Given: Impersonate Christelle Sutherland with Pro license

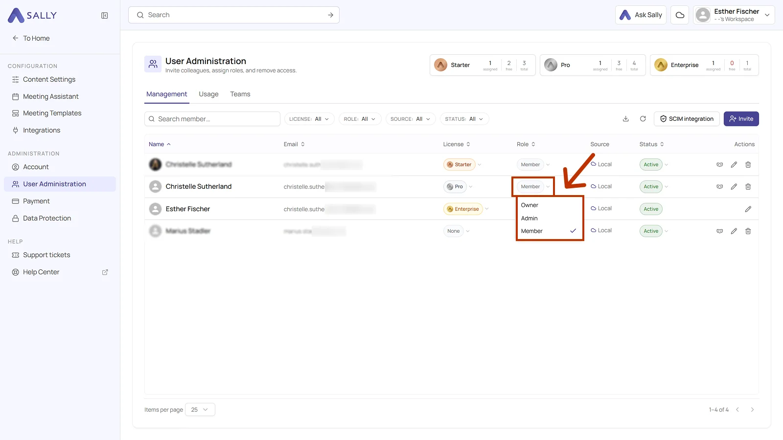Looking at the screenshot, I should click(x=719, y=187).
